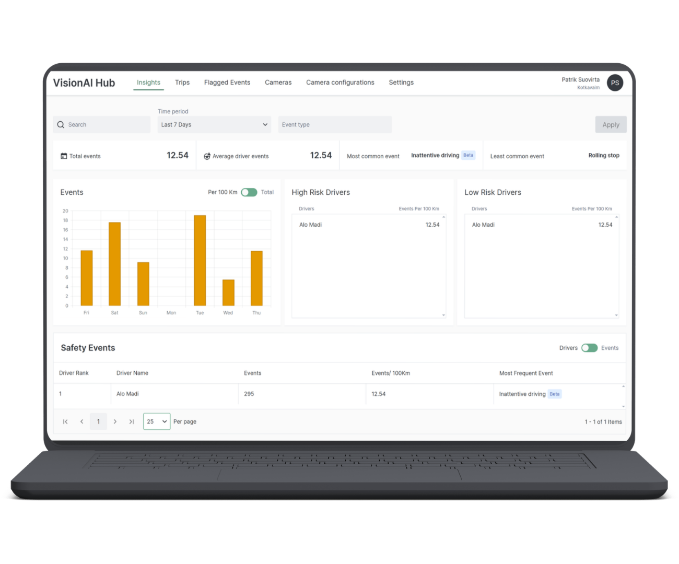Viewport: 679px width, 564px height.
Task: Go to previous page arrow
Action: 81,422
